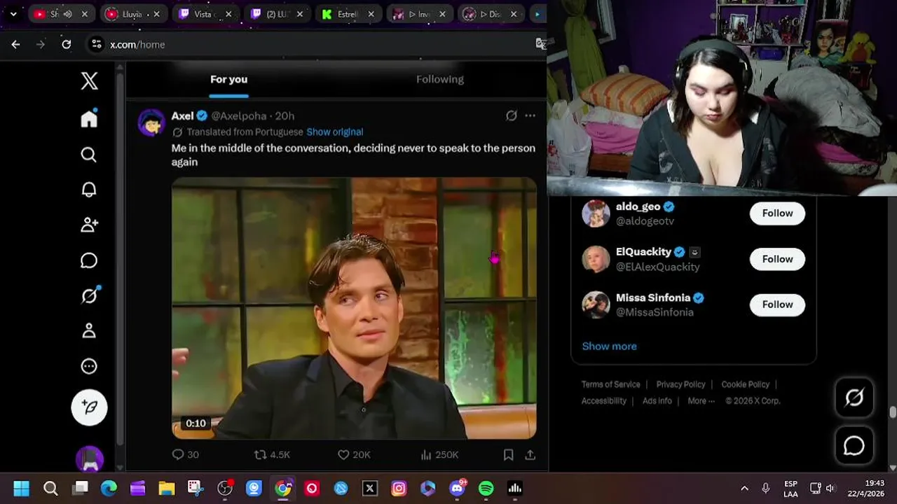This screenshot has height=504, width=897.
Task: Open Terms of Service link
Action: (x=610, y=384)
